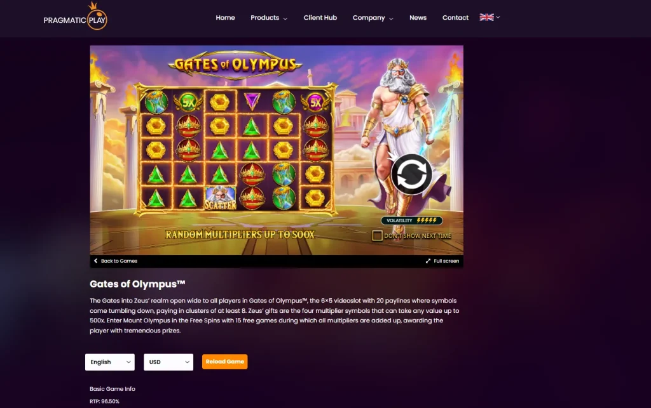
Task: Open the News page
Action: (418, 18)
